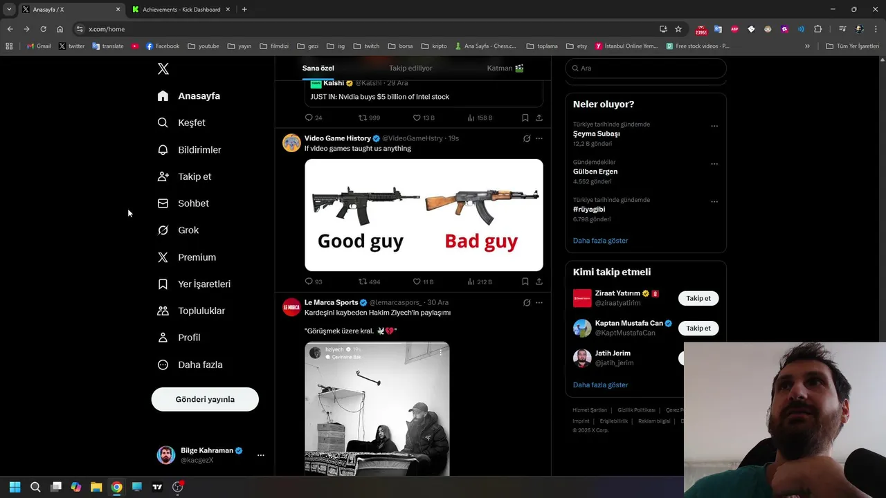Image resolution: width=886 pixels, height=498 pixels.
Task: Open Le Marca Sports profile name
Action: coord(331,302)
